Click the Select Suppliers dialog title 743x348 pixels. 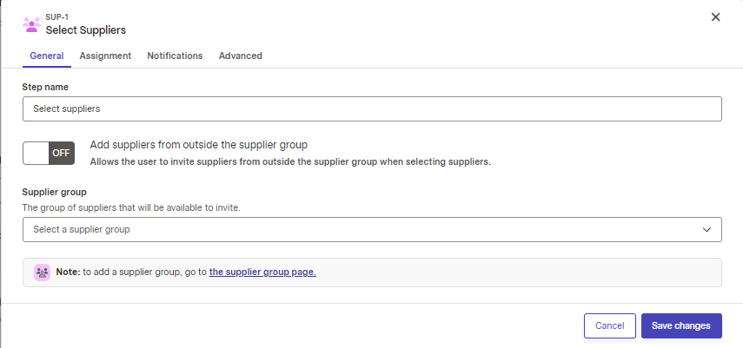(x=86, y=30)
